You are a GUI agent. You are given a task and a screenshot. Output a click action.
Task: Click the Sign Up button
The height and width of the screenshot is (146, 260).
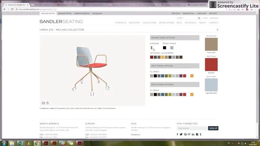pos(213,128)
